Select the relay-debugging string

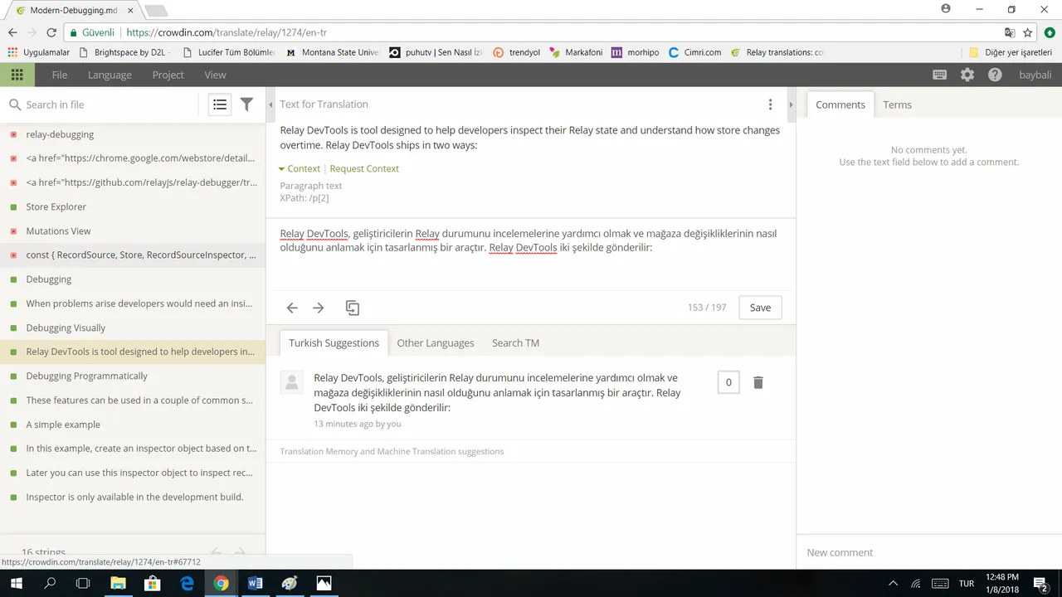click(133, 134)
